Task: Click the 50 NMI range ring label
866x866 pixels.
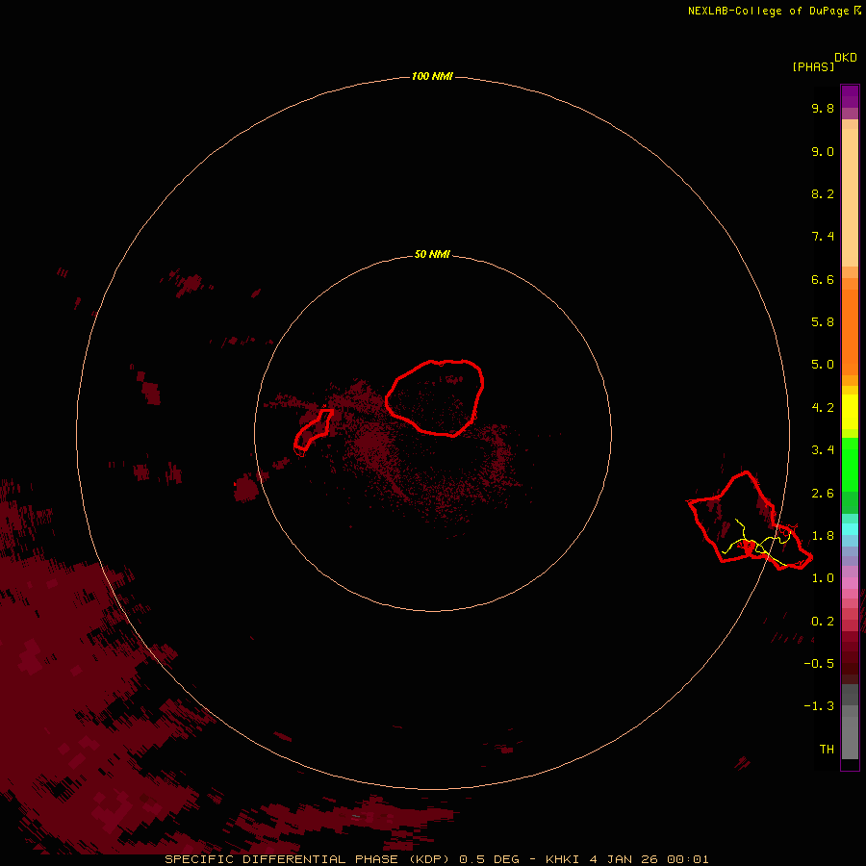Action: [x=432, y=254]
